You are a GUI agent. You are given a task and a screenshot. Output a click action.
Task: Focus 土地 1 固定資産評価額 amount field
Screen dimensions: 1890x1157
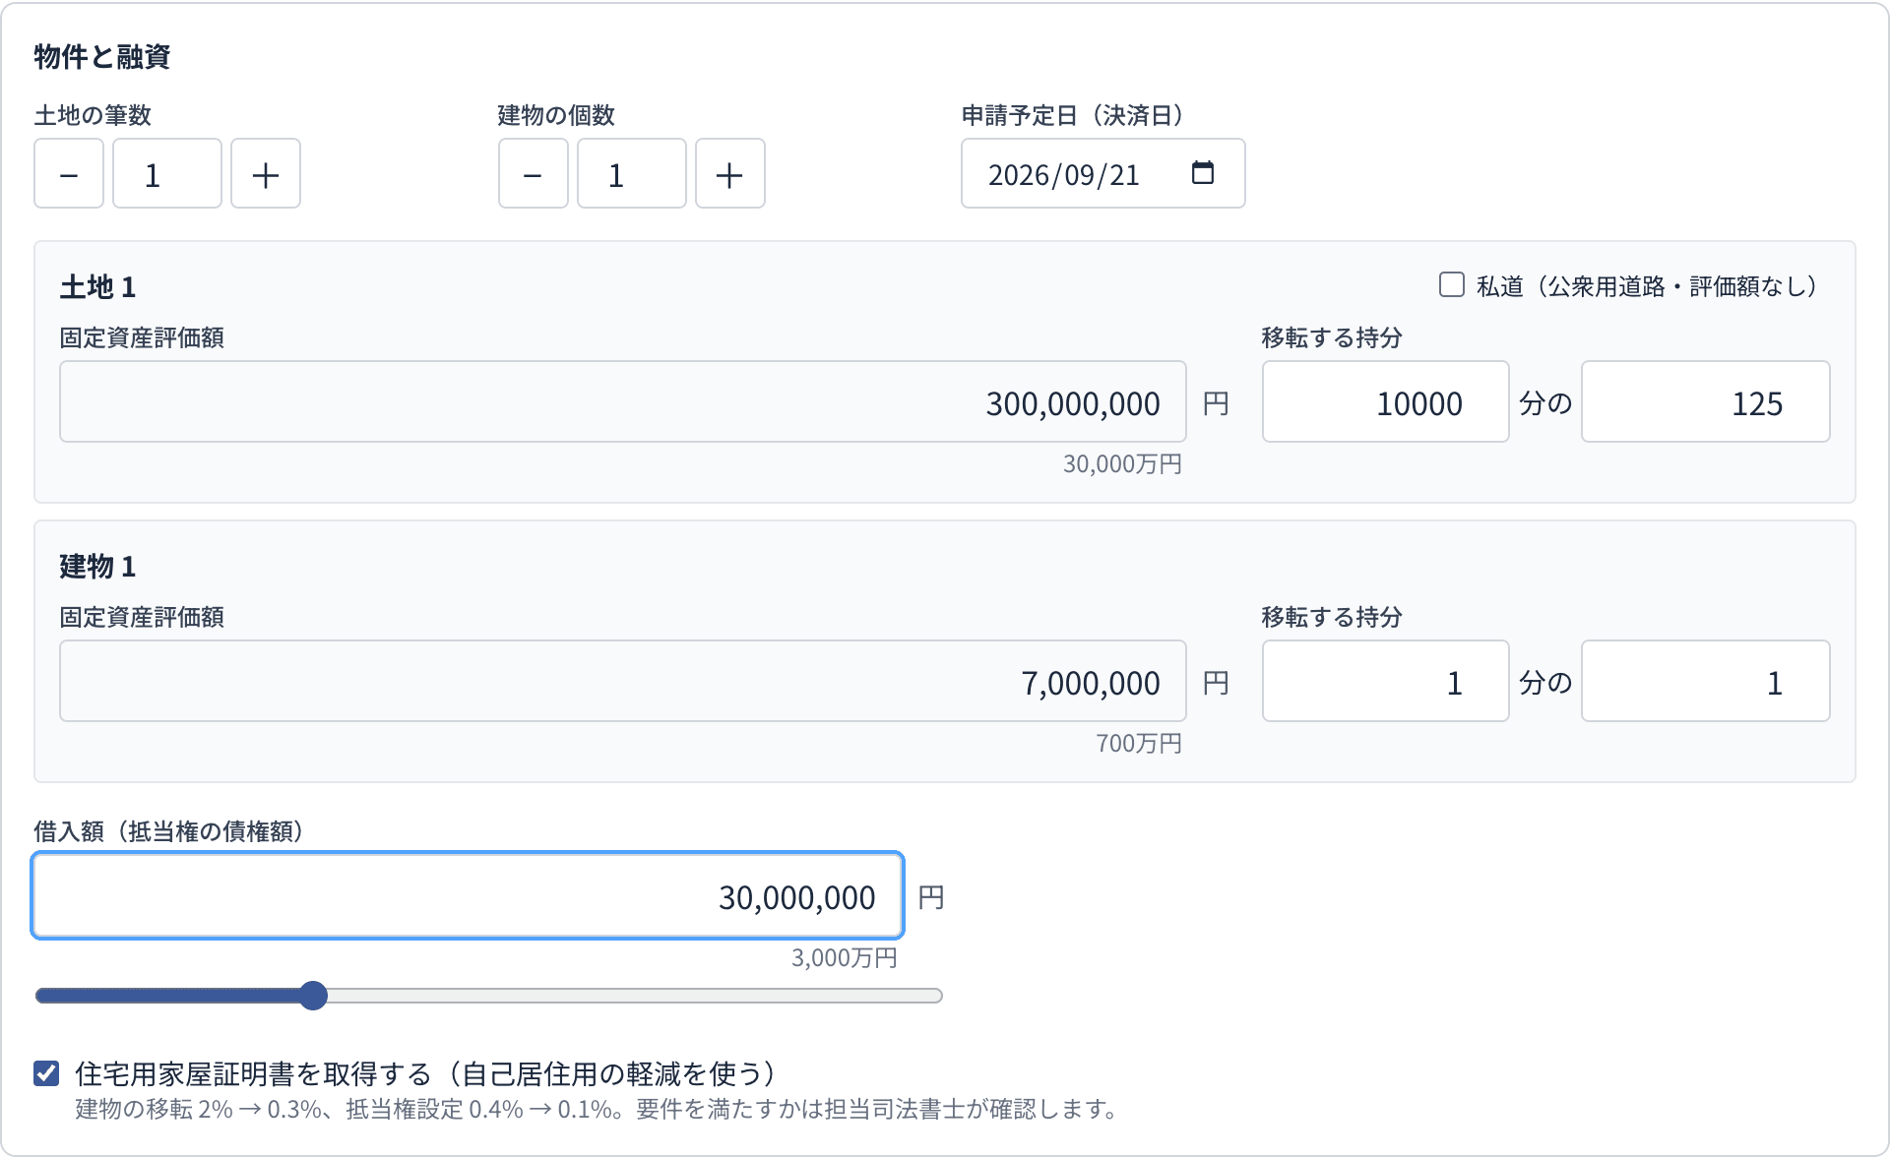click(x=623, y=401)
